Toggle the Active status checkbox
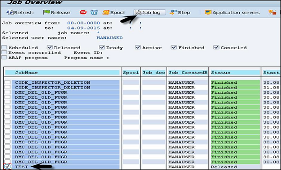This screenshot has height=170, width=281. point(138,47)
